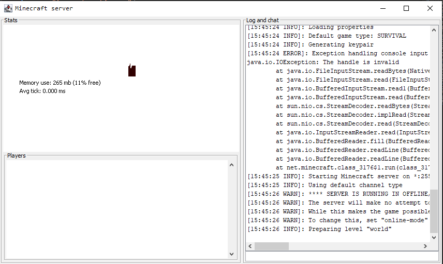
Task: Click the Players list scroll up arrow
Action: pyautogui.click(x=232, y=165)
